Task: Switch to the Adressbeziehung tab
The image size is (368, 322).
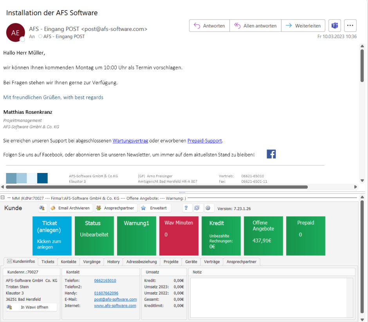Action: coord(141,262)
